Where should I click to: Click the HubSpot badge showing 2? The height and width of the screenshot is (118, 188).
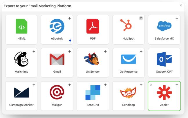click(x=141, y=18)
